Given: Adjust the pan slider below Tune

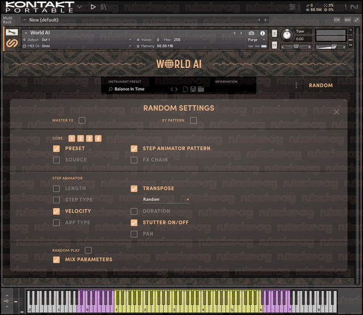Looking at the screenshot, I should click(x=296, y=47).
